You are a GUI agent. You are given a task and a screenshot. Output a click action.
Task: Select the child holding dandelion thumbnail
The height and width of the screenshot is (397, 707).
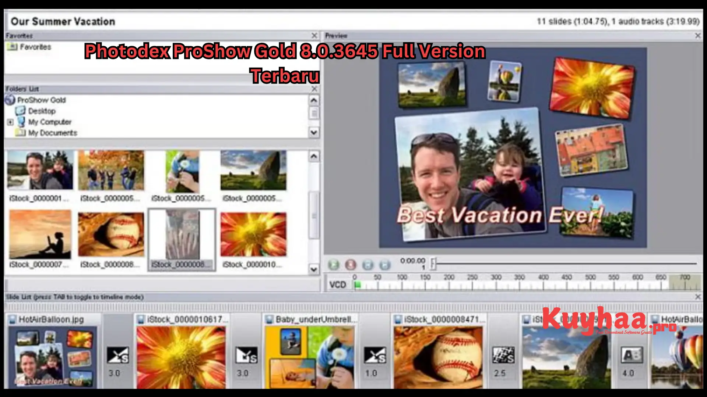[x=182, y=176]
